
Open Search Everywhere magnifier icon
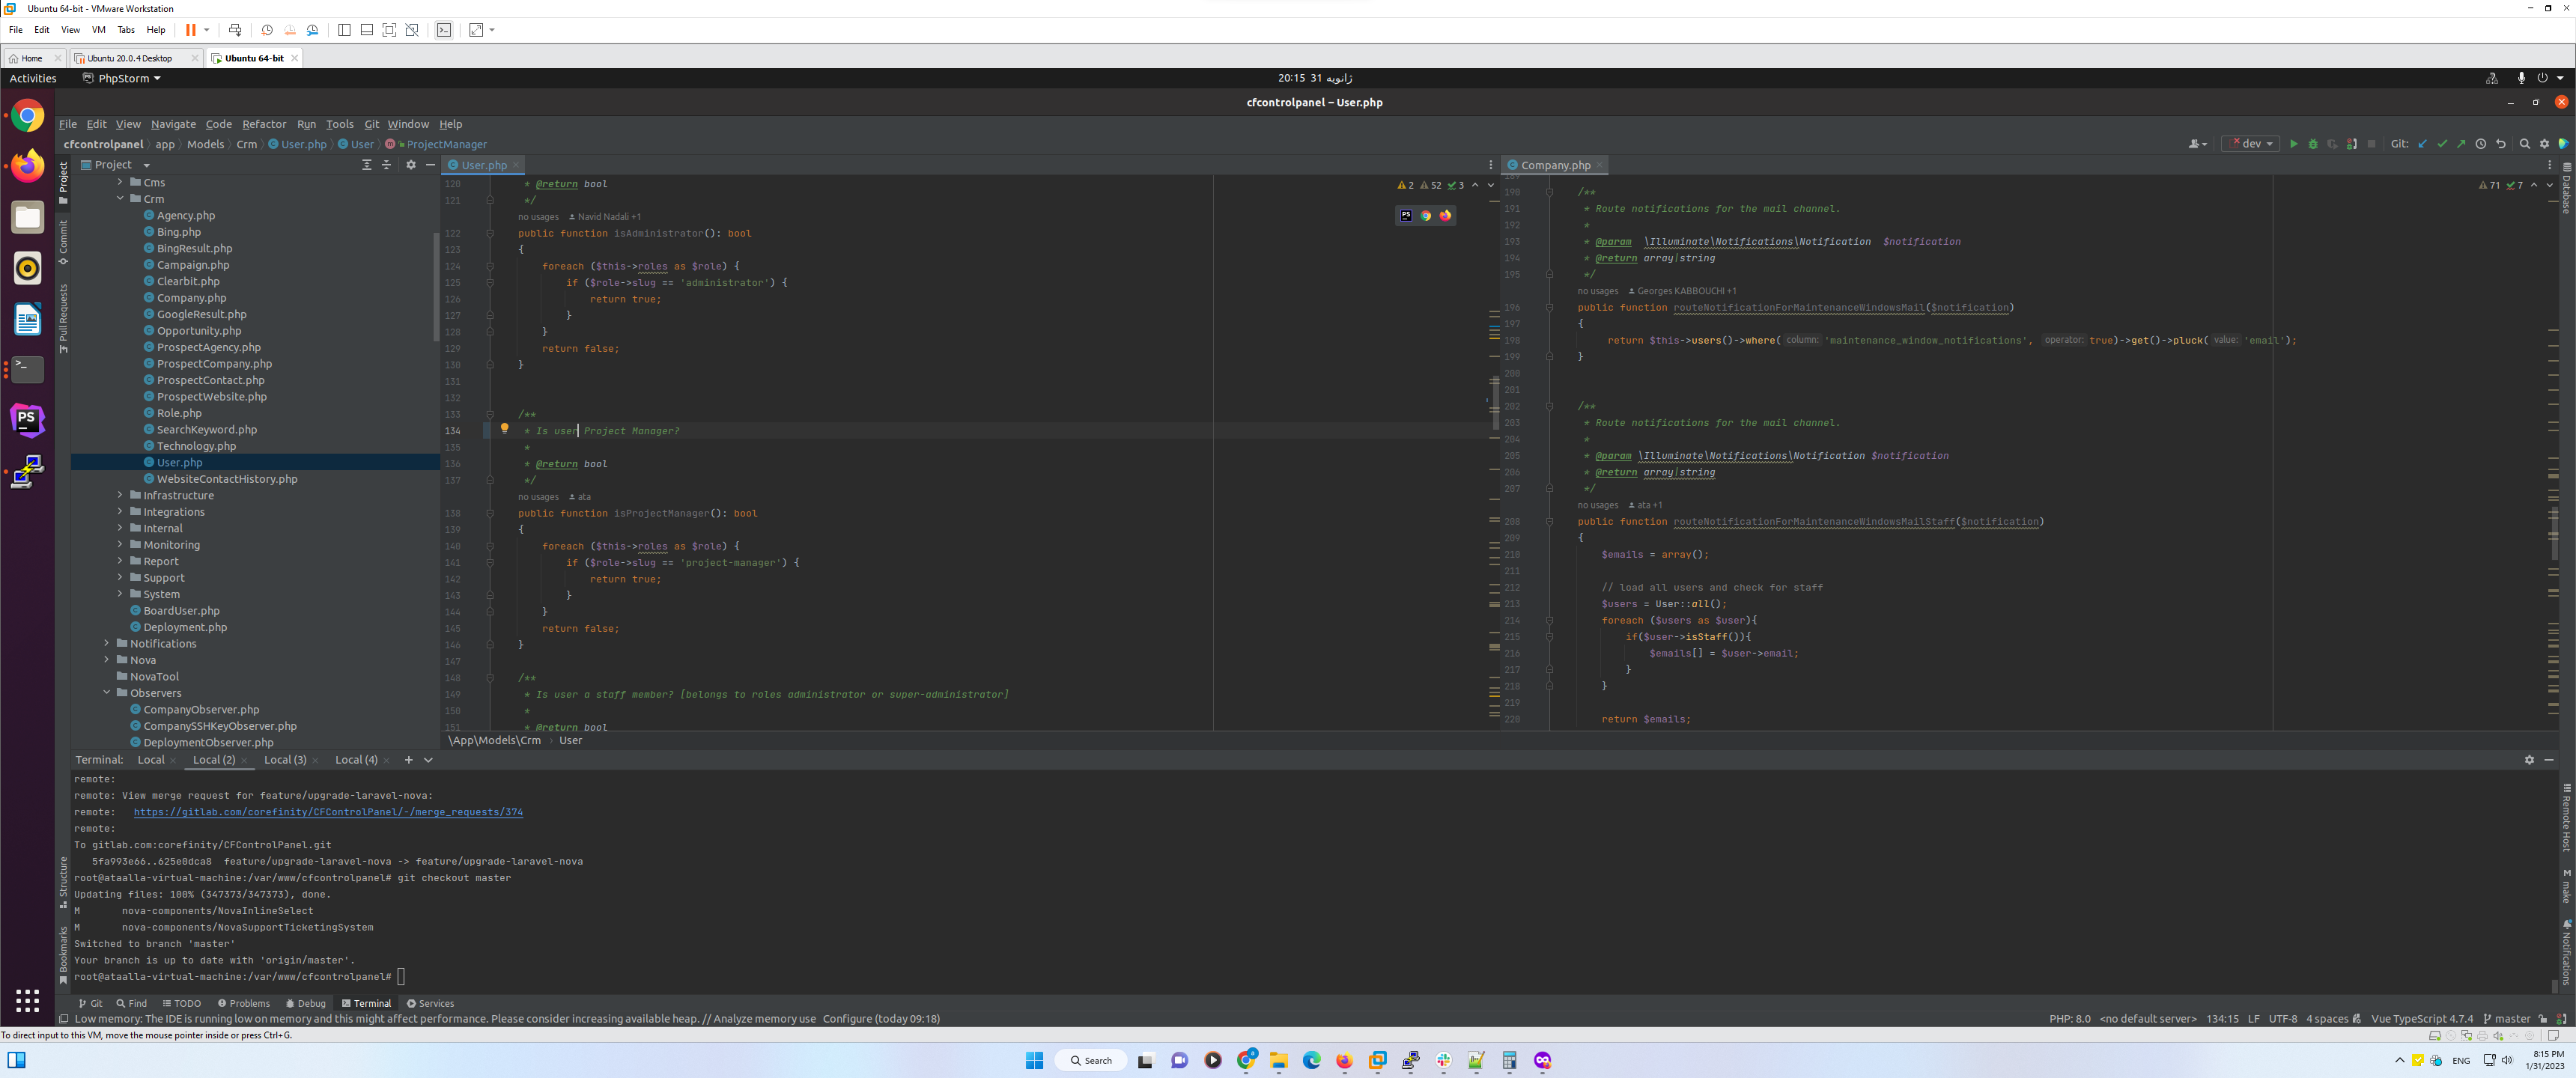click(x=2525, y=144)
